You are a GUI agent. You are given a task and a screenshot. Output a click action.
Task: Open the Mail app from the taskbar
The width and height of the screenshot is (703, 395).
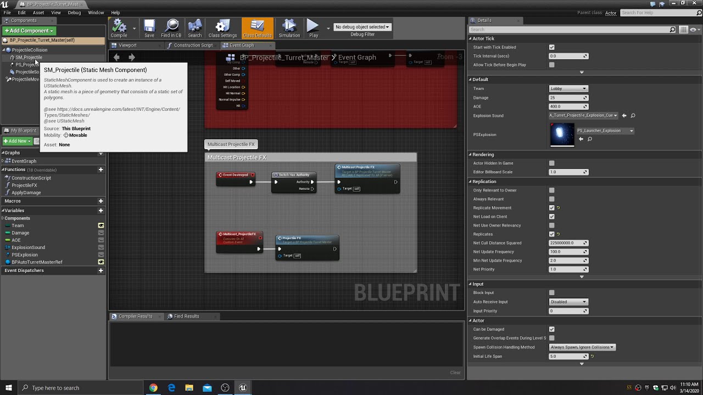pyautogui.click(x=207, y=388)
